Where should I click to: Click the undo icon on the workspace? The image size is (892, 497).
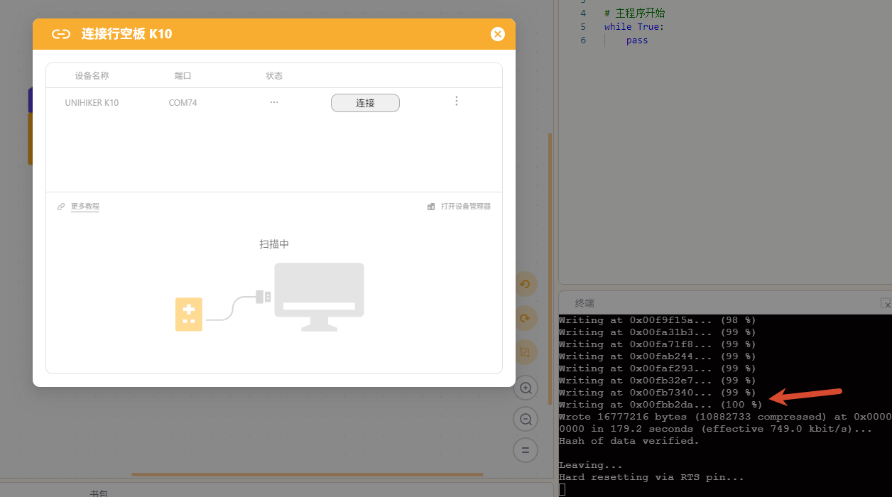click(x=526, y=285)
